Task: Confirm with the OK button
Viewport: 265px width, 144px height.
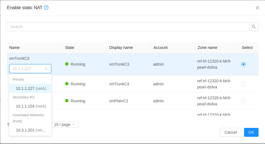Action: click(x=251, y=132)
